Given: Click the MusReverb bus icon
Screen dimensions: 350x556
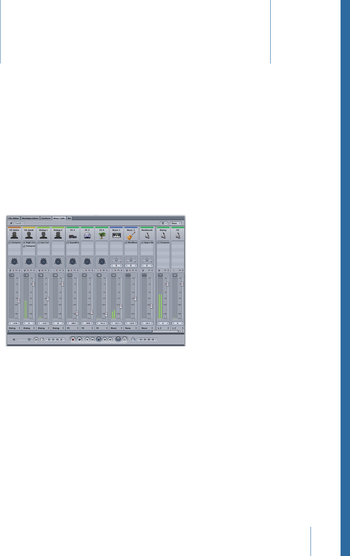Looking at the screenshot, I should tap(147, 235).
